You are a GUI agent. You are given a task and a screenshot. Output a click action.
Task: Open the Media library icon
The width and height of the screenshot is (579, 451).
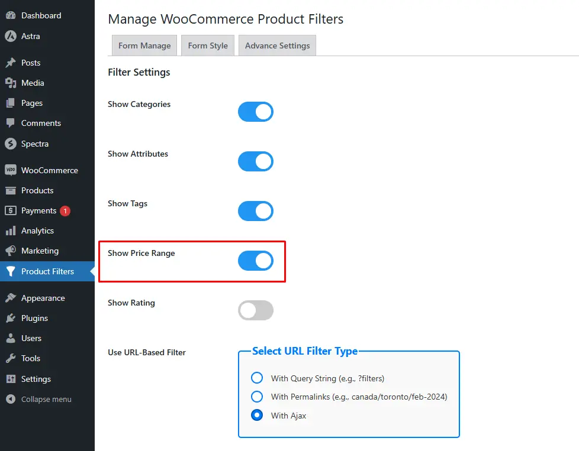coord(11,83)
